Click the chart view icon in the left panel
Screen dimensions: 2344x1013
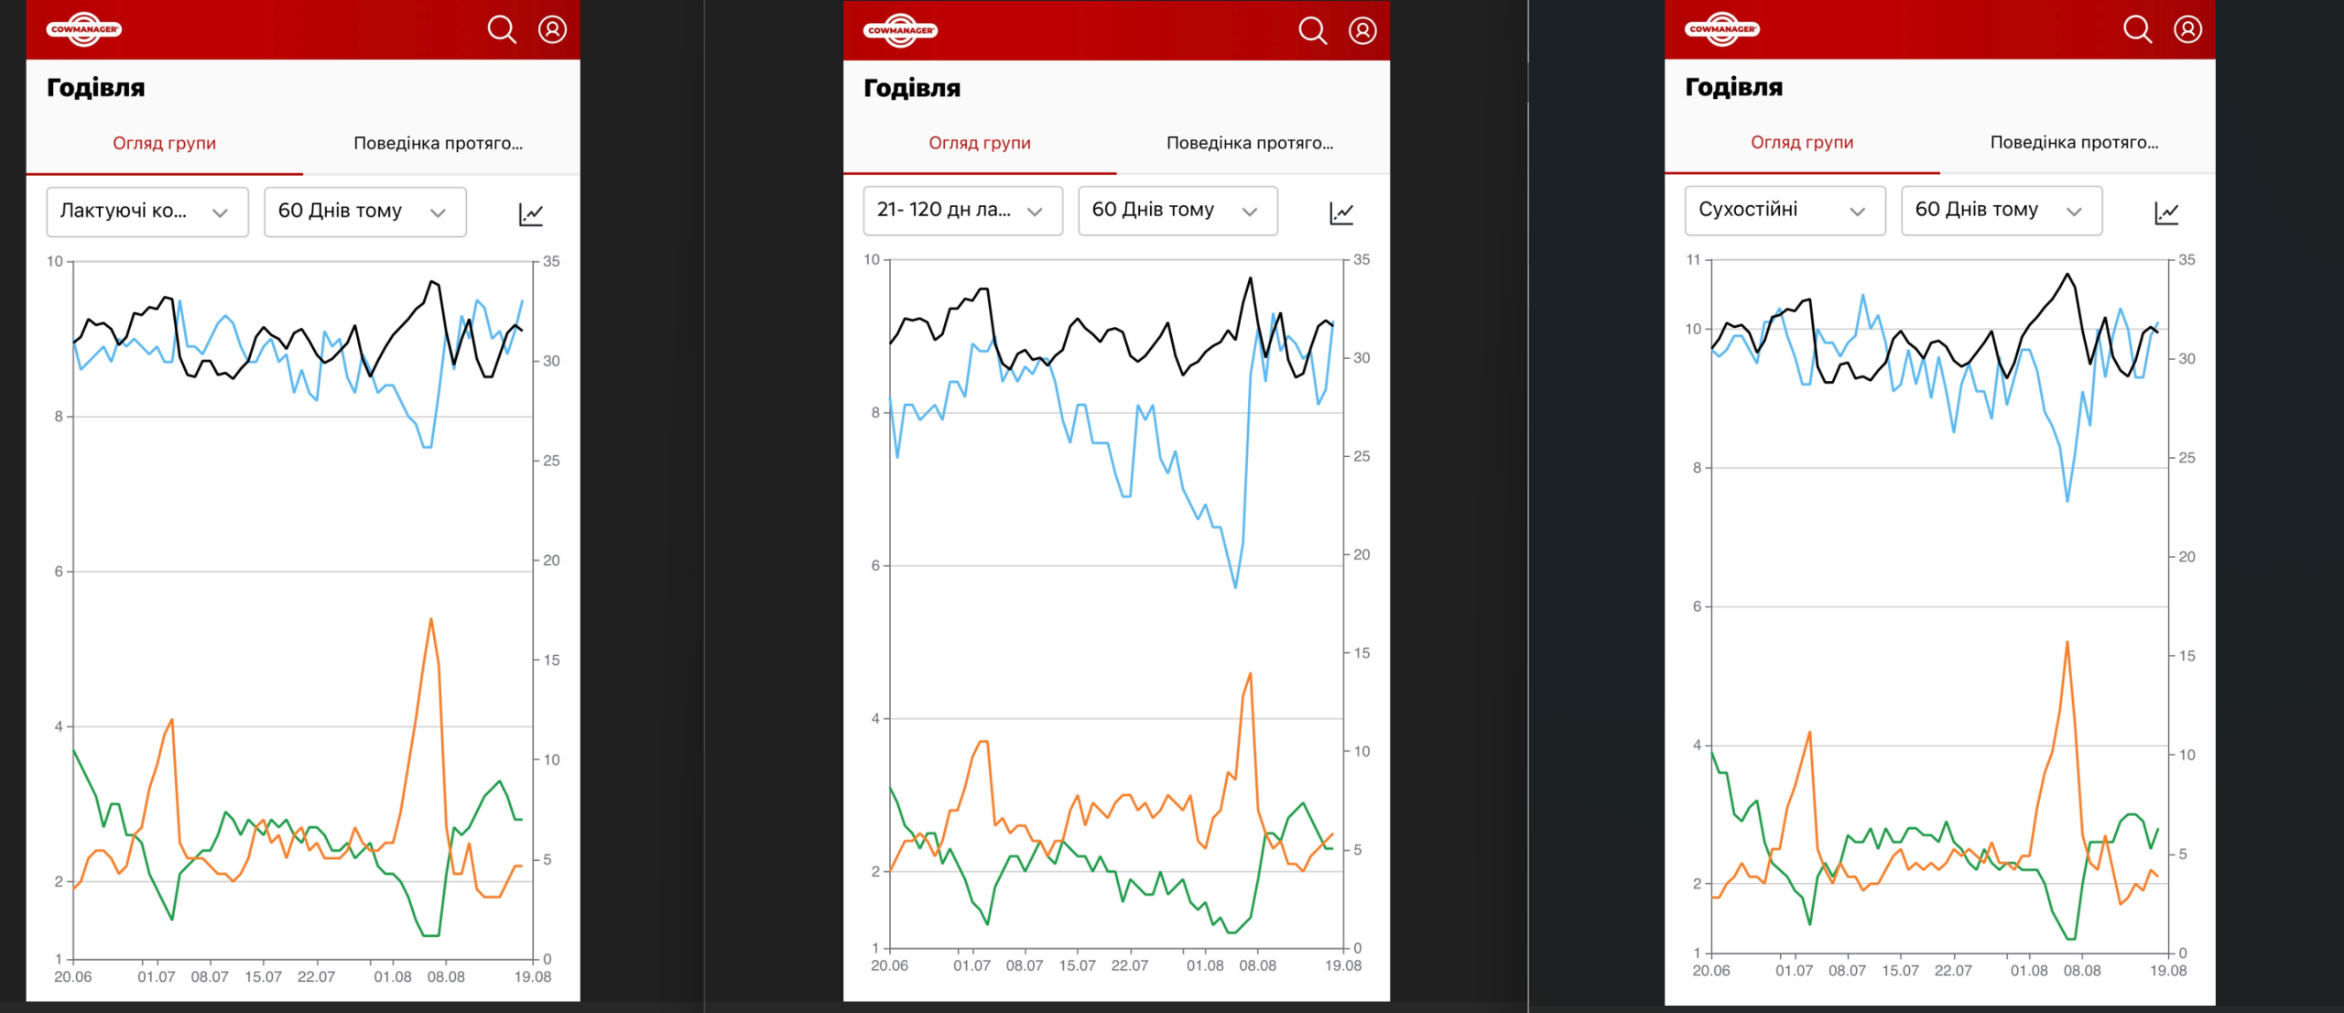(531, 213)
